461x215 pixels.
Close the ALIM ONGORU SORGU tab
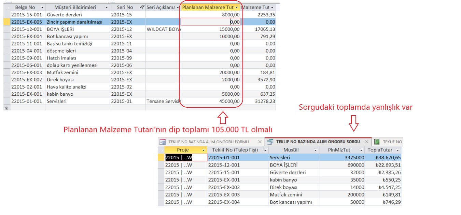[366, 142]
